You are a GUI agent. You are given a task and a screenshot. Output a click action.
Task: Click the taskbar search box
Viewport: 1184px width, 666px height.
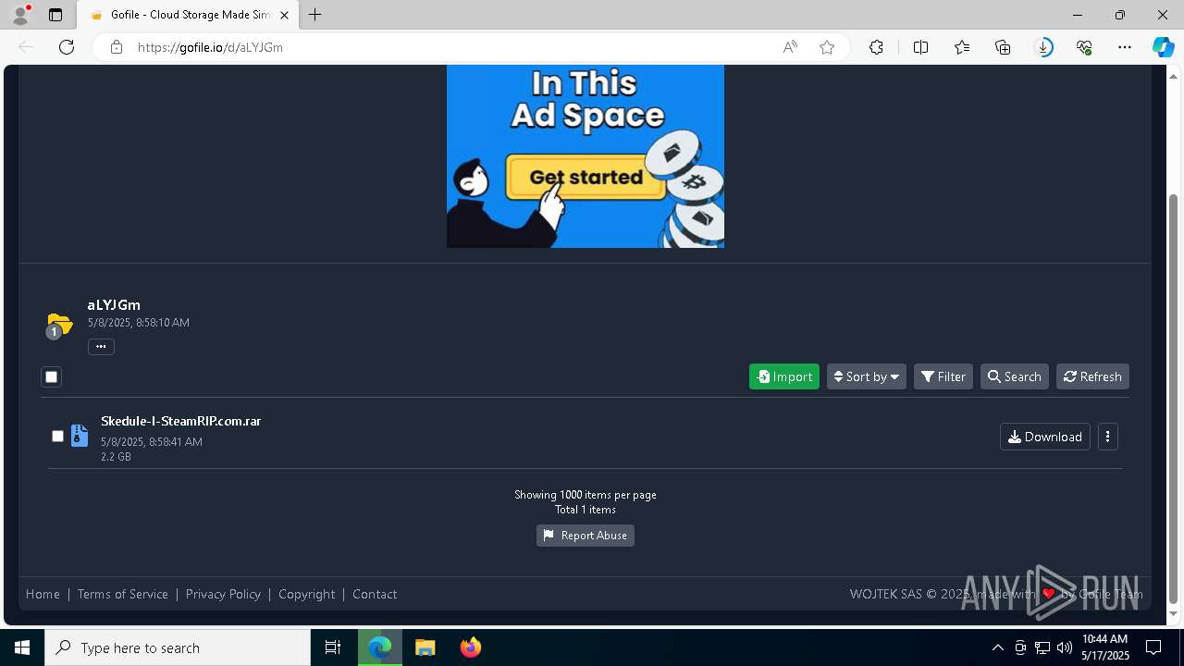click(x=178, y=647)
